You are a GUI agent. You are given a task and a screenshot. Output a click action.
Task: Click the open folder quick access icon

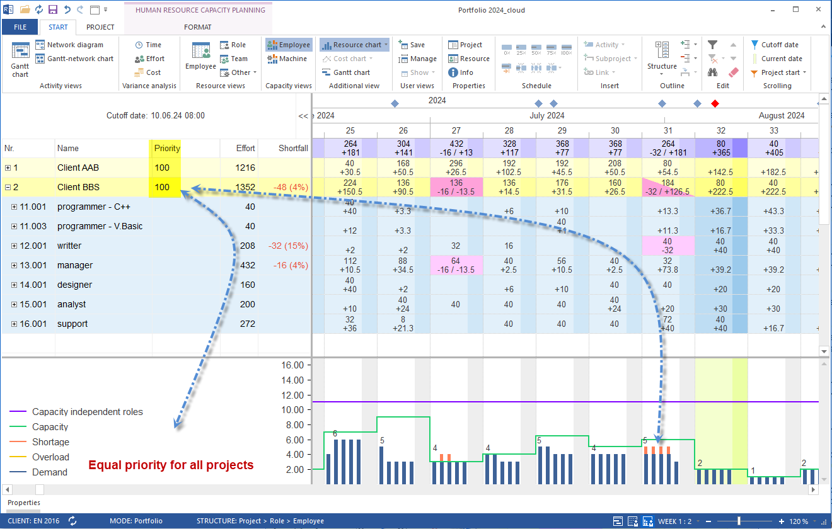(x=25, y=10)
